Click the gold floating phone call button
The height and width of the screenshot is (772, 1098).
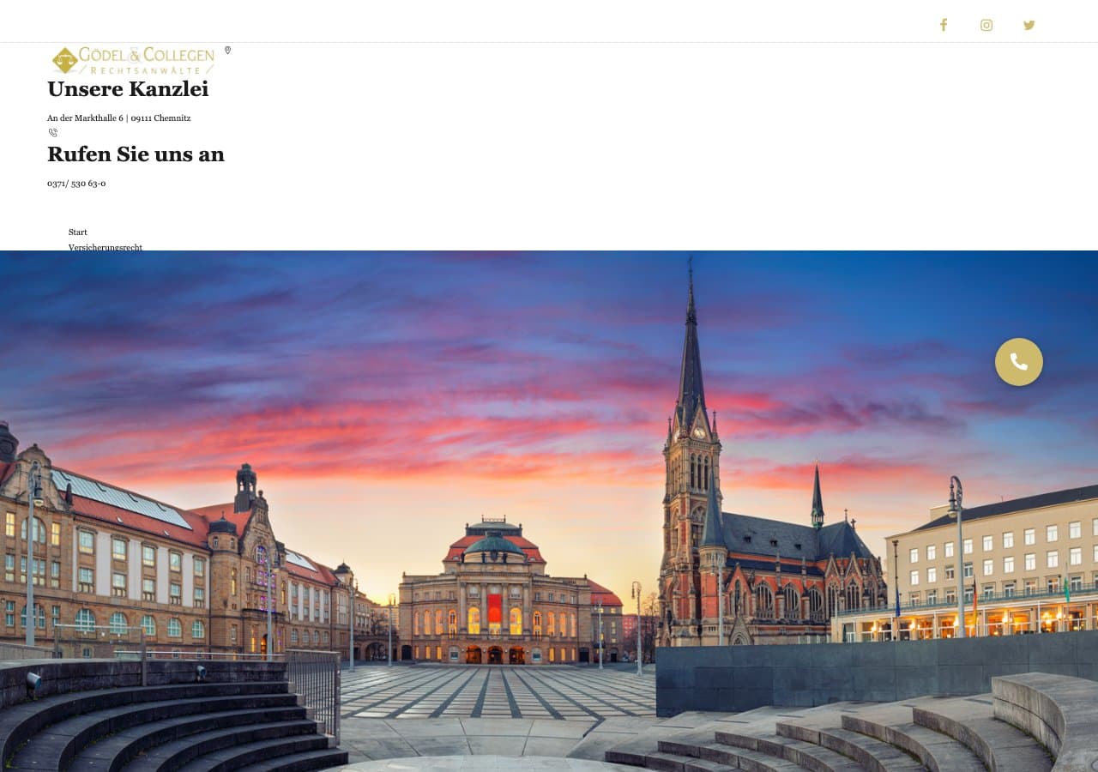1019,362
